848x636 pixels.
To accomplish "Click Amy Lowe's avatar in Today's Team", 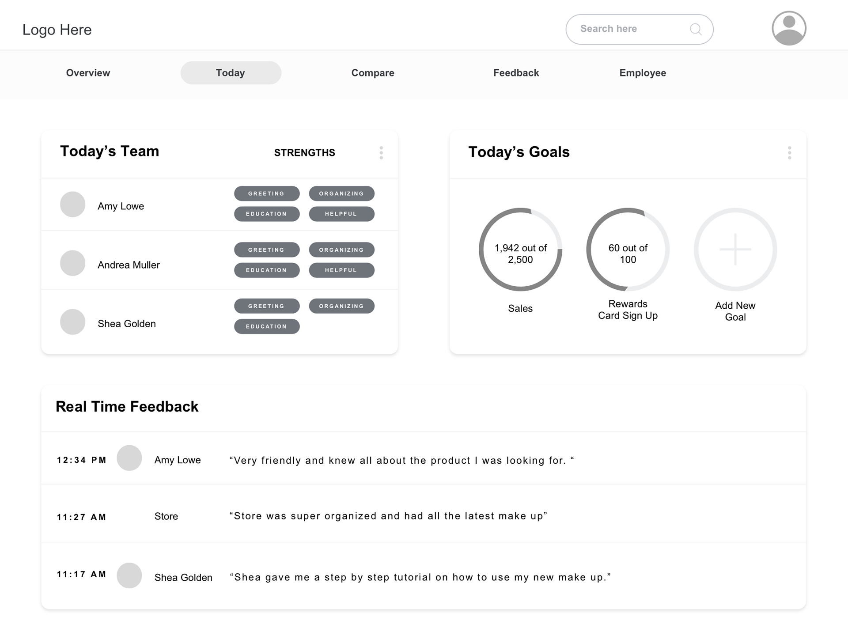I will (x=72, y=204).
